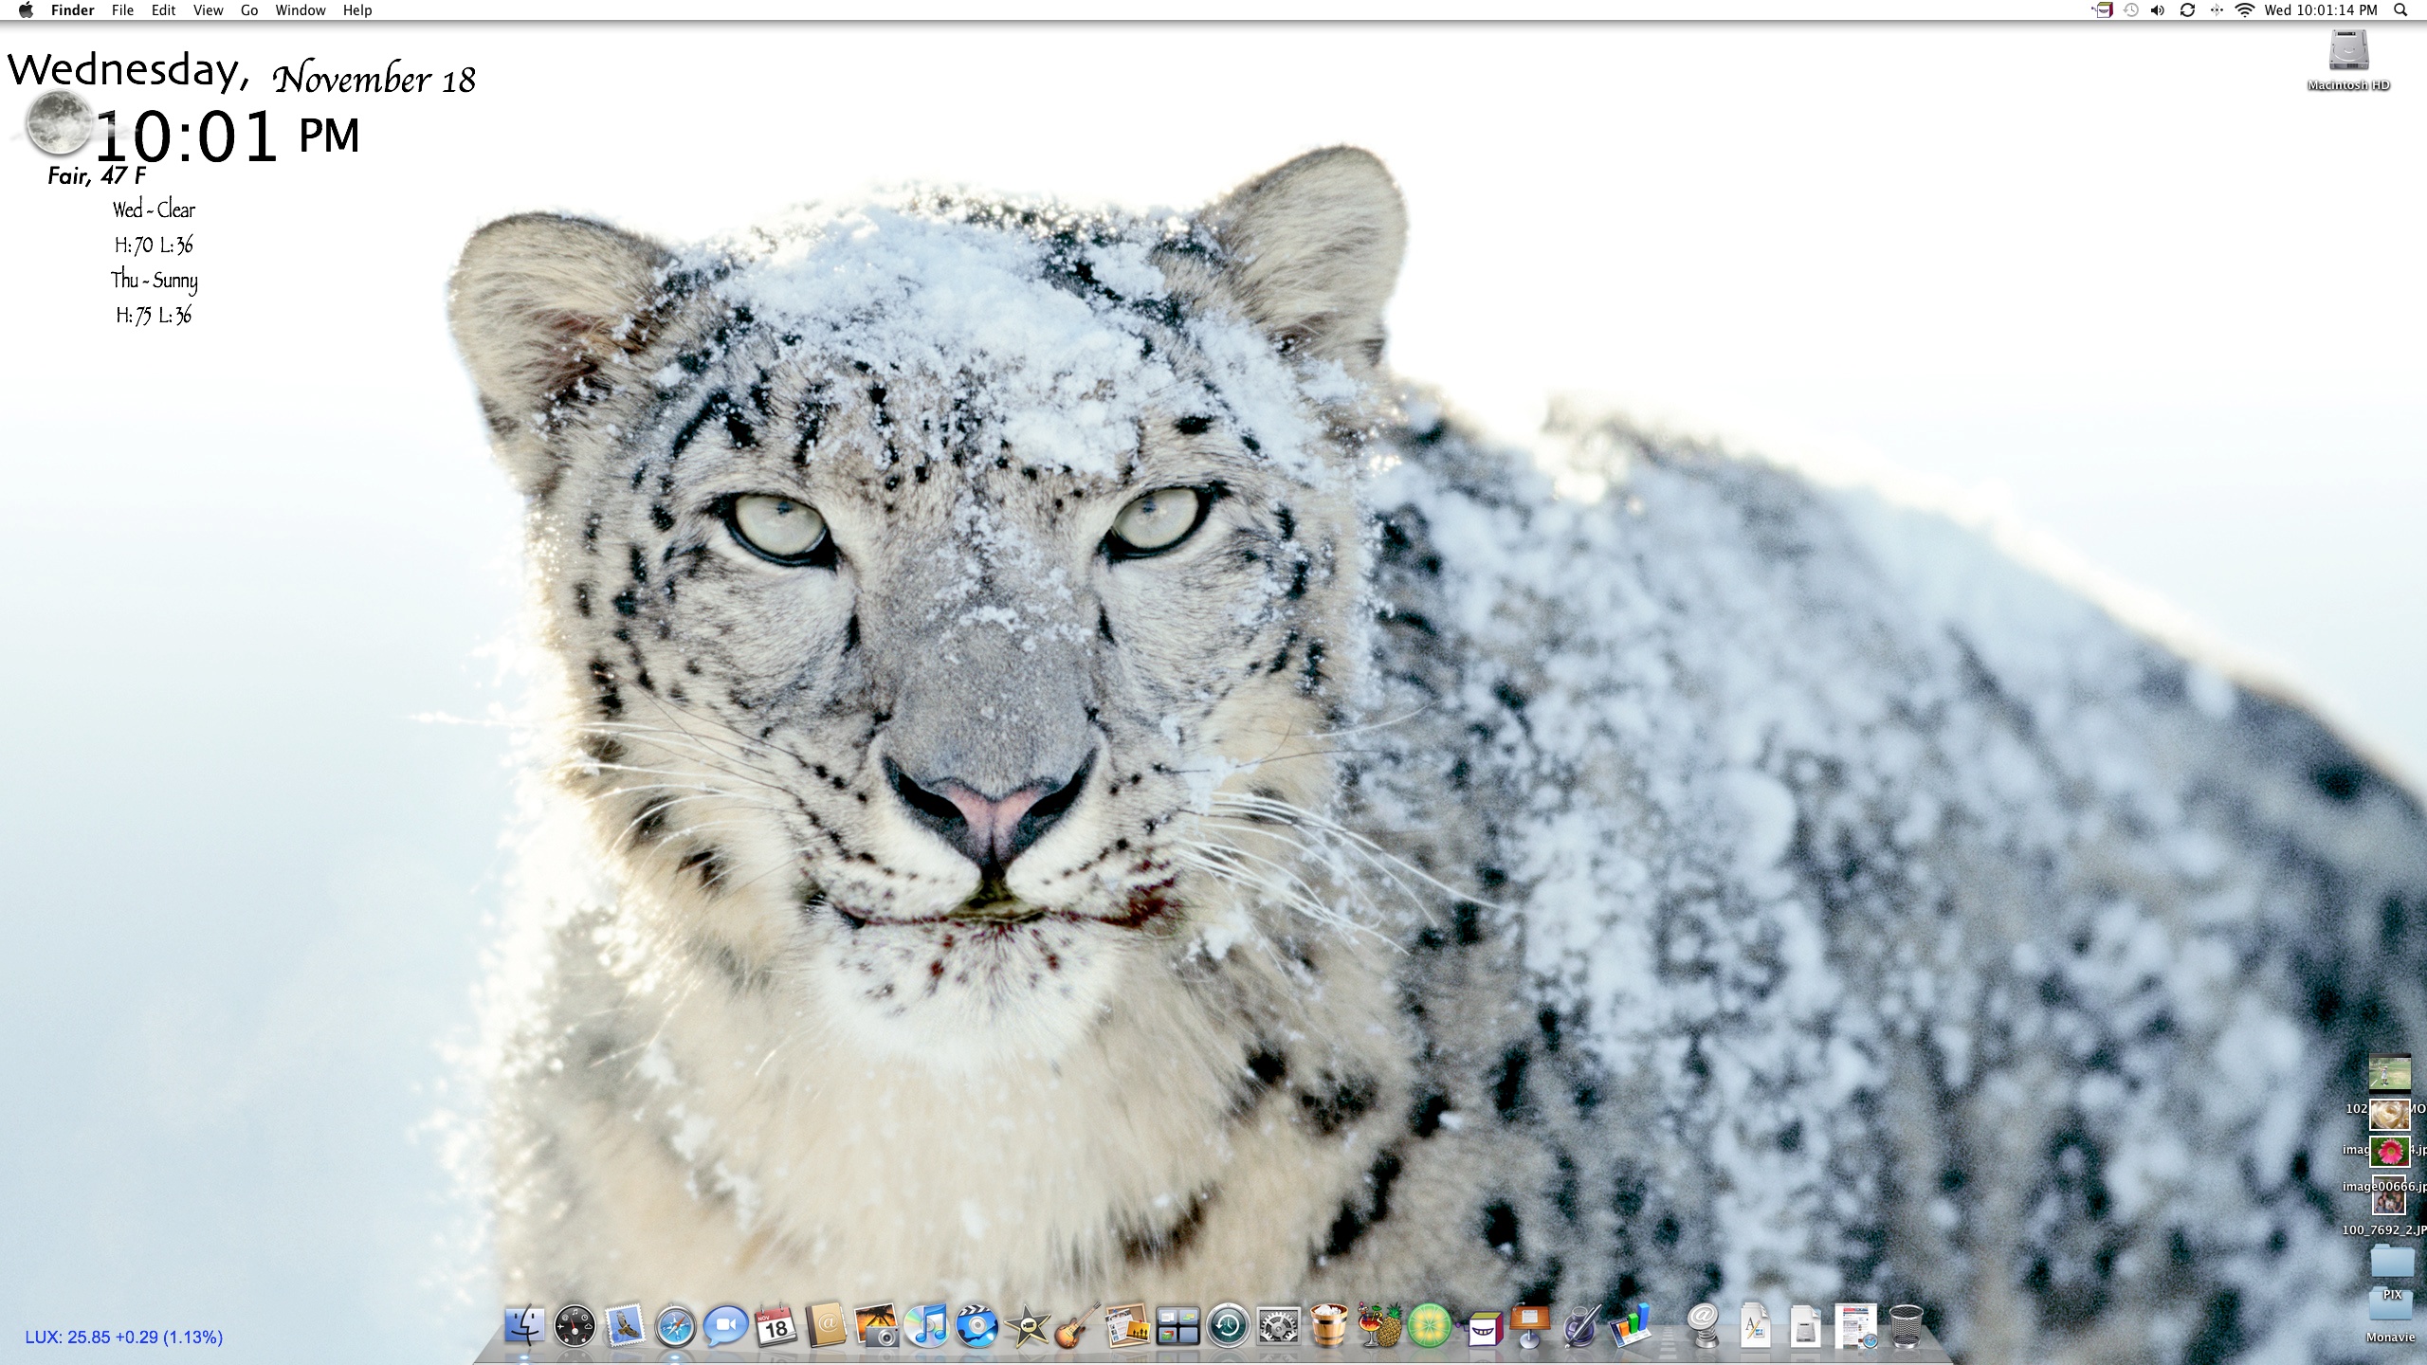Open the Go menu
The width and height of the screenshot is (2427, 1365).
coord(249,10)
